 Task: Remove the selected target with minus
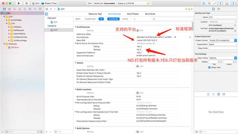(x=51, y=132)
